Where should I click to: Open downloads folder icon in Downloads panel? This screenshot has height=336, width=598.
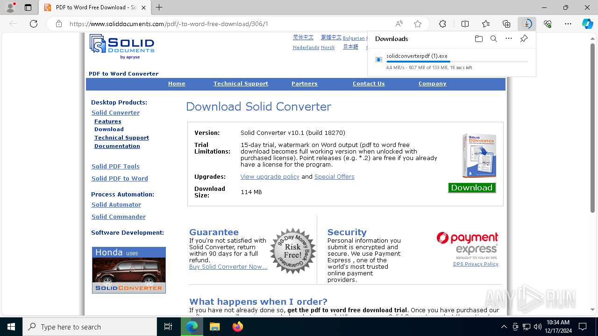tap(478, 39)
